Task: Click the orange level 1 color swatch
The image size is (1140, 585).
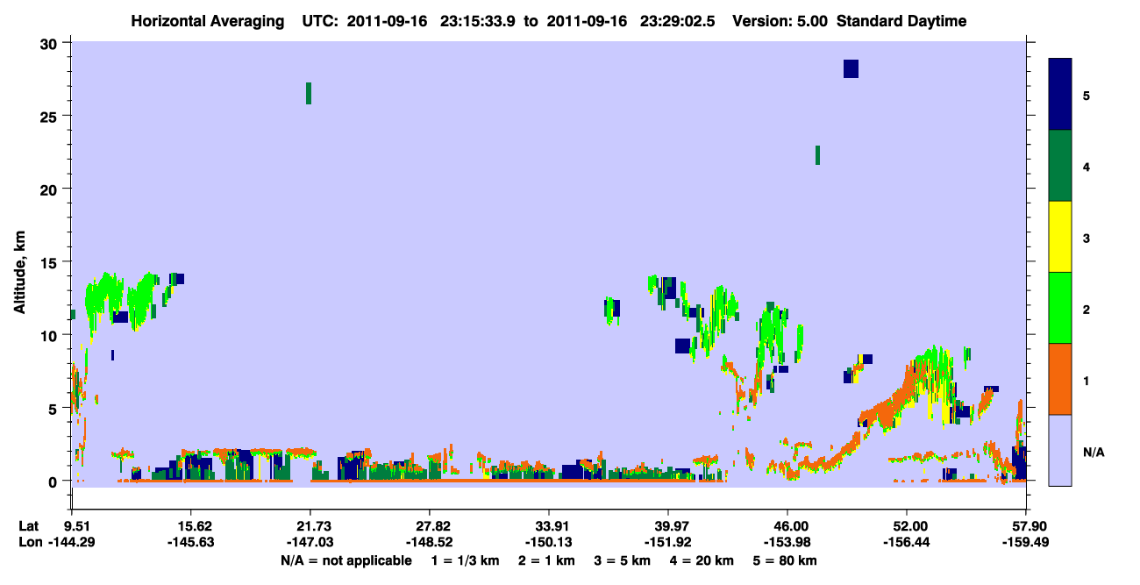Action: coord(1060,379)
